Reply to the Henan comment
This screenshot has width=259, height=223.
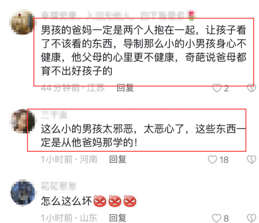(x=118, y=160)
